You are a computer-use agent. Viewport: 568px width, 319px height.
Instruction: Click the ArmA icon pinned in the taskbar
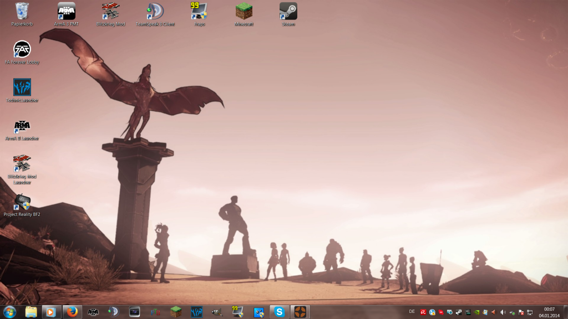tap(93, 312)
